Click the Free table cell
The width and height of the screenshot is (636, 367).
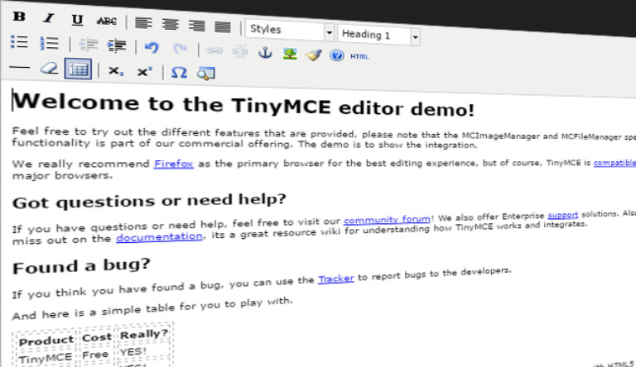pyautogui.click(x=95, y=355)
